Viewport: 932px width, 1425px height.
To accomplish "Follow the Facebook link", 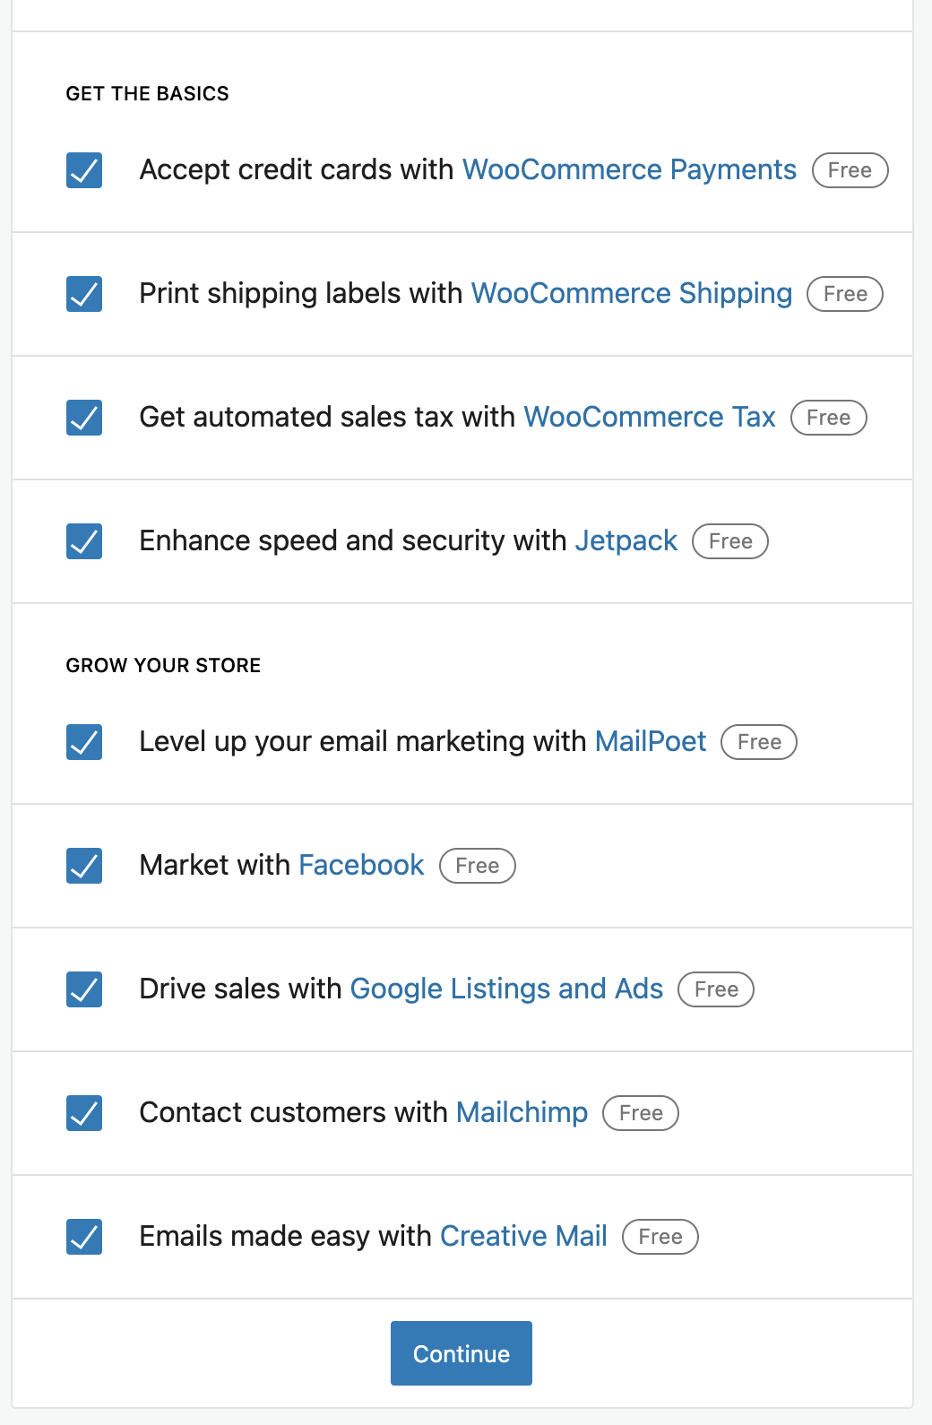I will click(361, 865).
